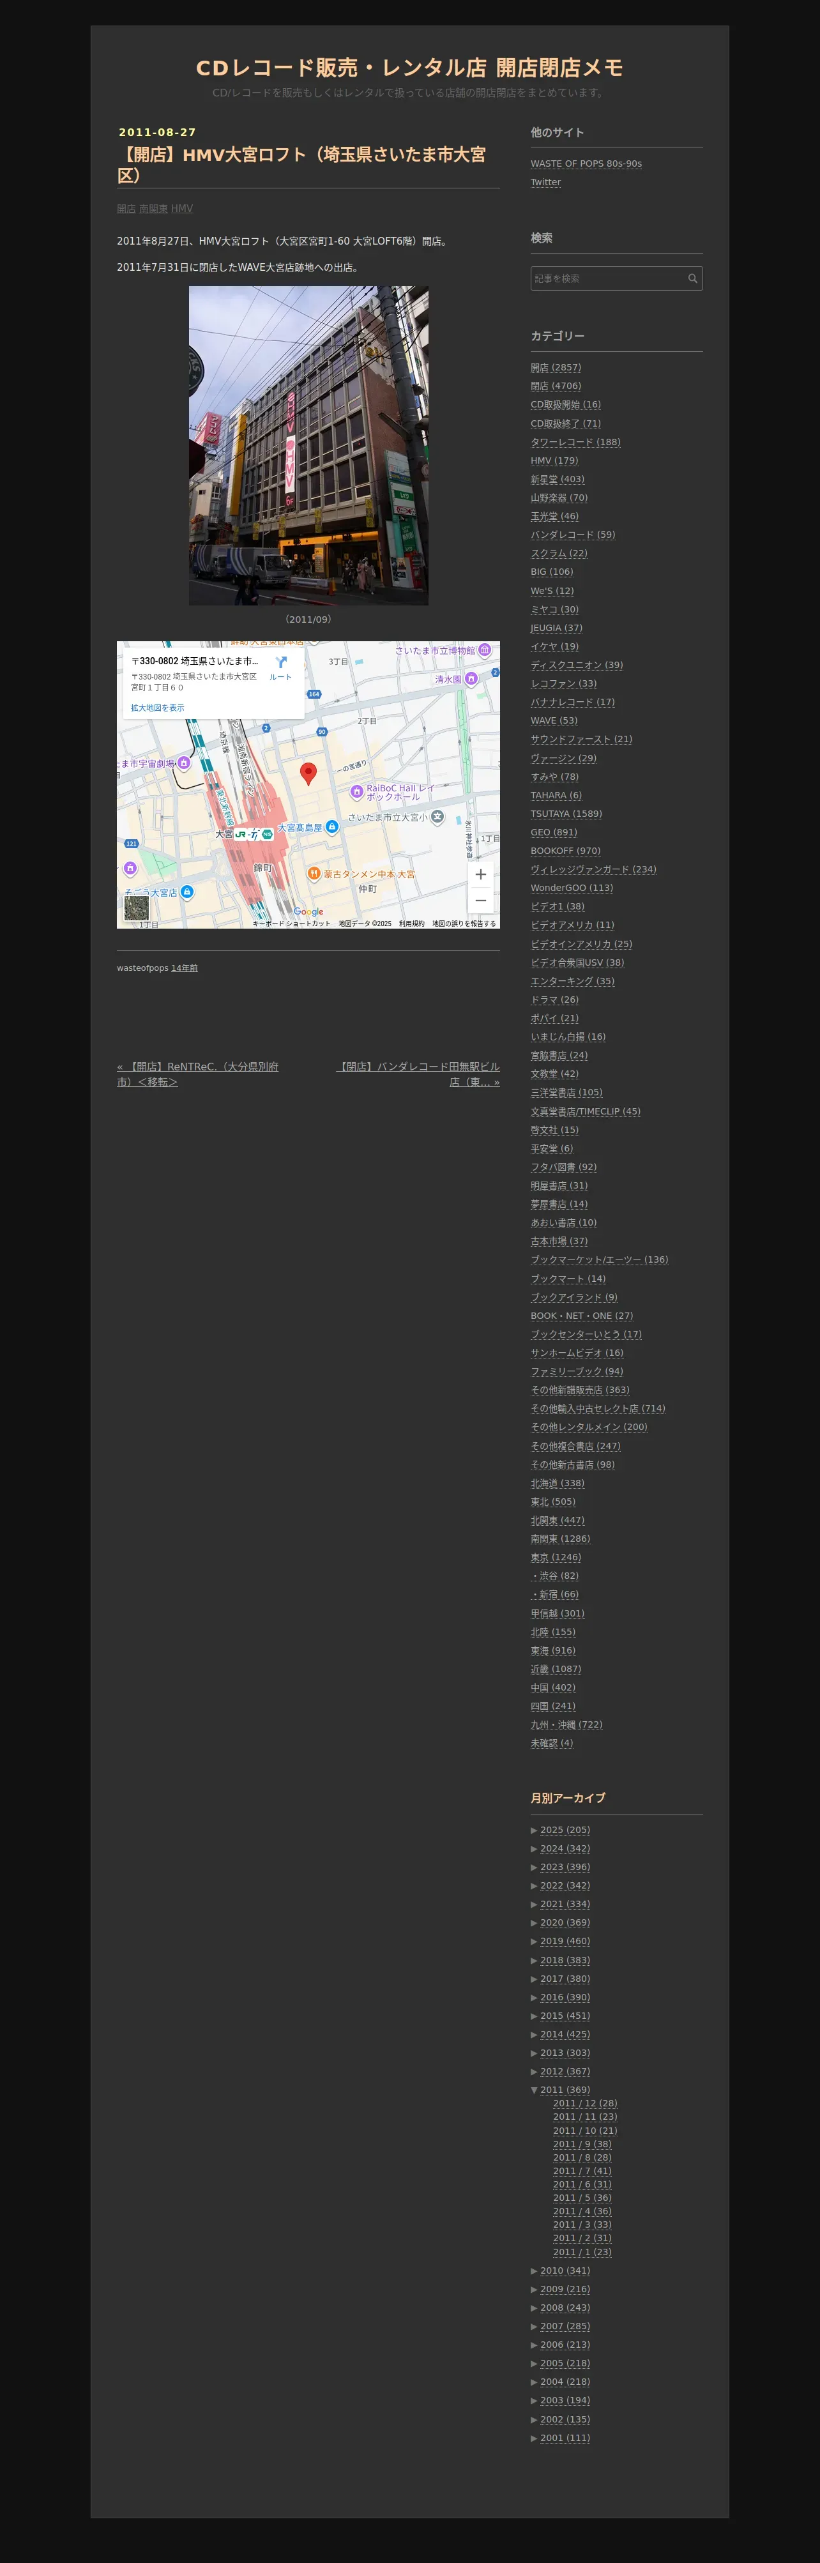The image size is (820, 2563).
Task: Select the さいたま市立博物館 museum marker
Action: (x=485, y=650)
